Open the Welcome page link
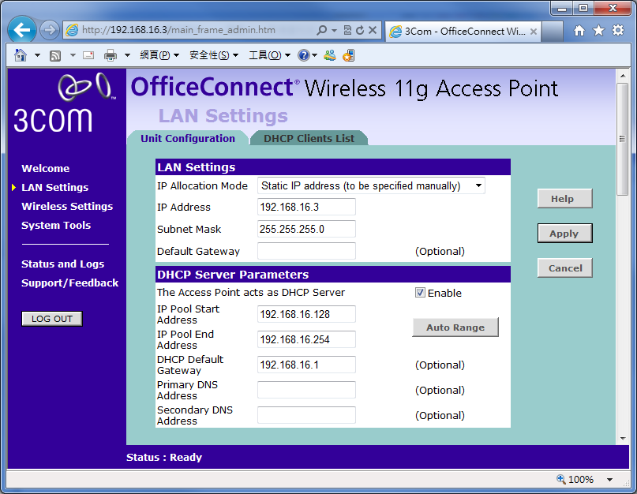637x494 pixels. (46, 169)
